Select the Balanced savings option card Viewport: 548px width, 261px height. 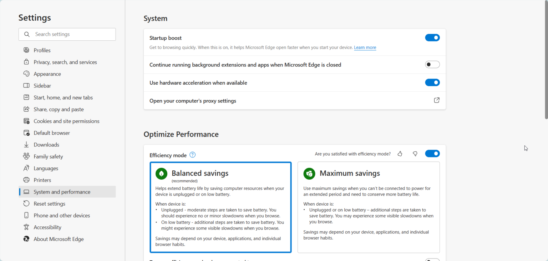[220, 207]
